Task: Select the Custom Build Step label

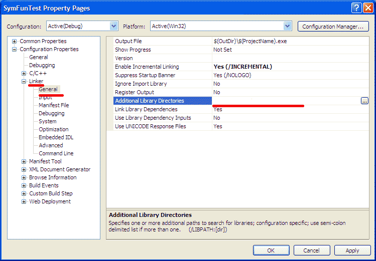Action: [51, 193]
